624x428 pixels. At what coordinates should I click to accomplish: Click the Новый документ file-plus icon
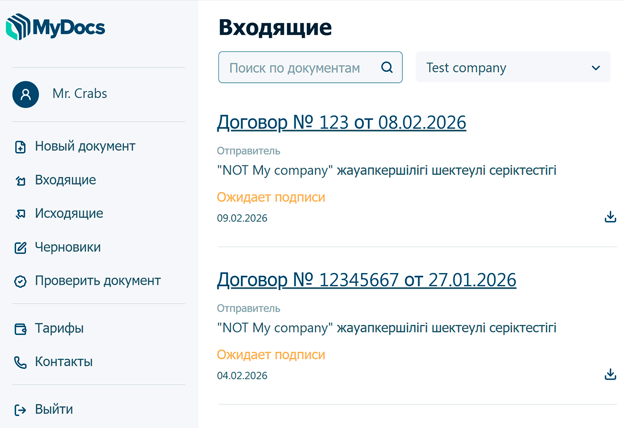20,147
